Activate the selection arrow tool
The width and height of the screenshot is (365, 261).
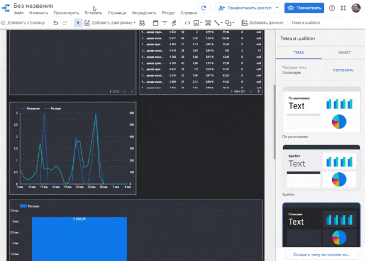[x=78, y=23]
